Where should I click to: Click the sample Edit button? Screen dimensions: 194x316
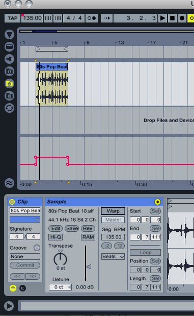click(56, 228)
